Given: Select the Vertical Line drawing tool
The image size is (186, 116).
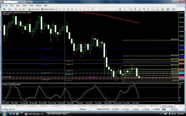Looking at the screenshot, I should tap(108, 9).
